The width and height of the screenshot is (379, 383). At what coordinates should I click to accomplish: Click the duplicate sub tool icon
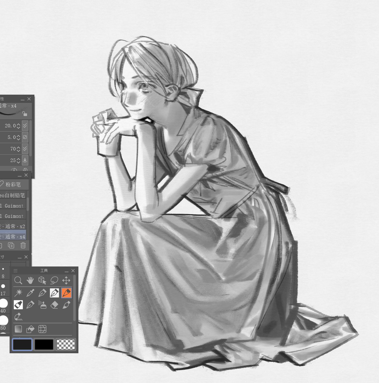click(11, 245)
